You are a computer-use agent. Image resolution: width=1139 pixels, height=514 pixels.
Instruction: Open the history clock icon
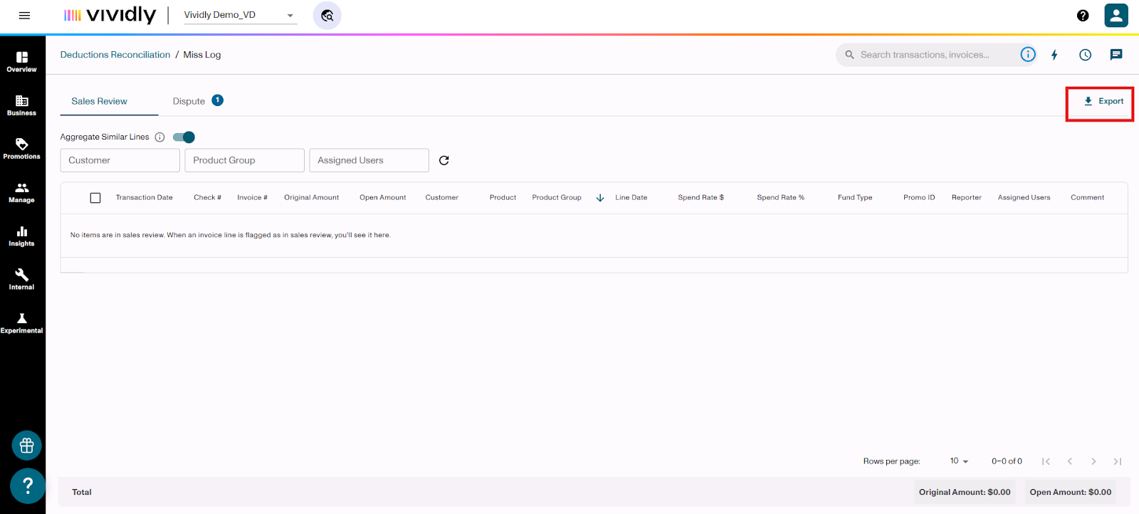(1085, 55)
